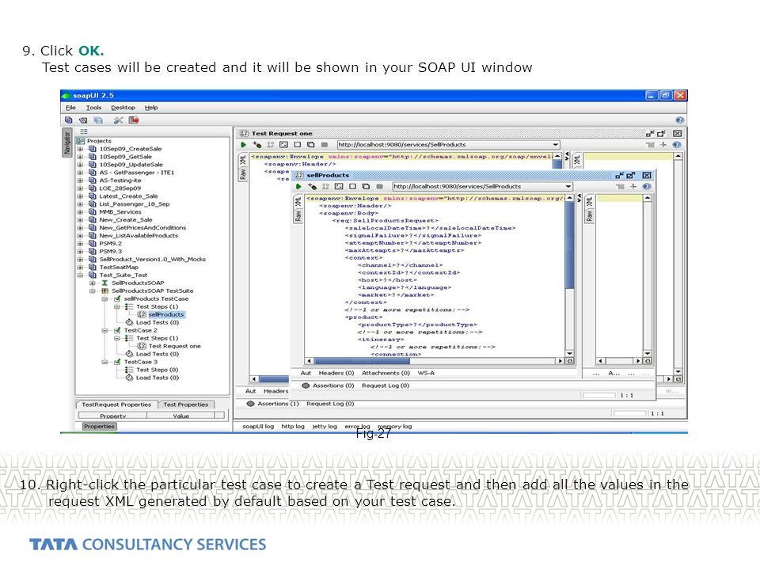This screenshot has width=760, height=570.
Task: Click the help icon at main toolbar right end
Action: 679,120
